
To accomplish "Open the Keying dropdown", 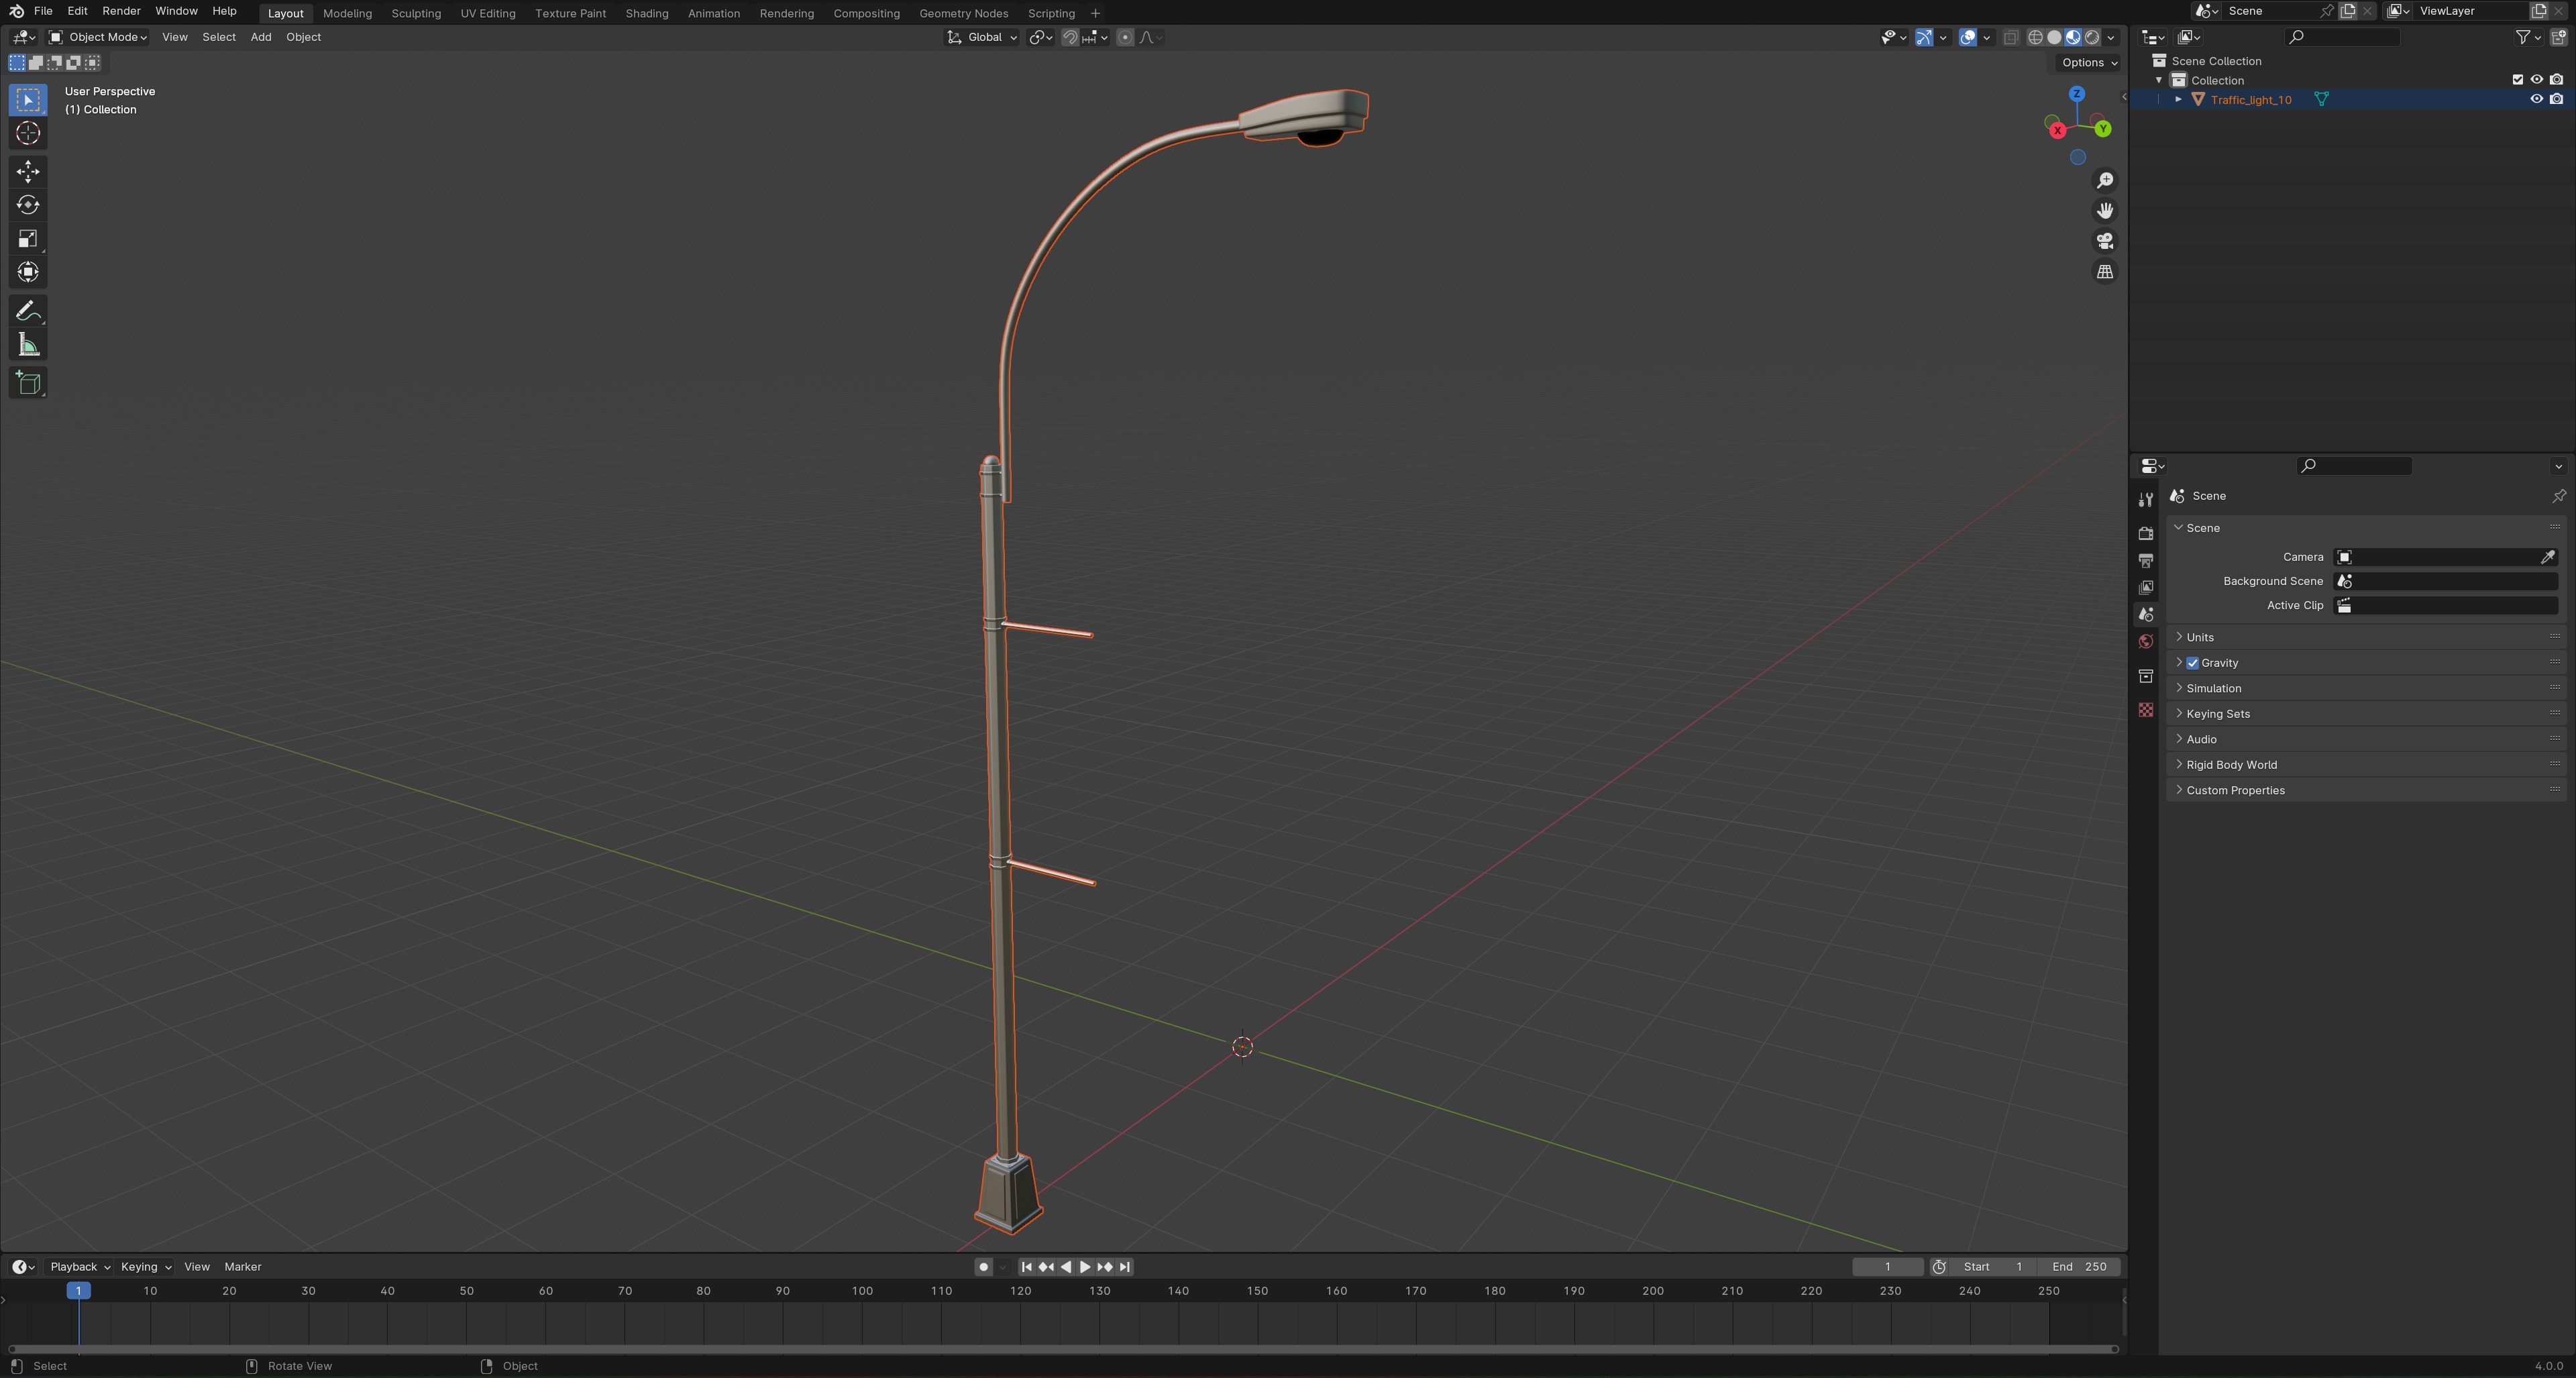I will coord(145,1267).
